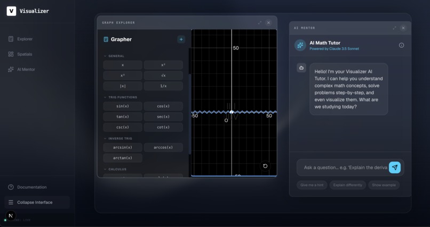Click the round N badge icon

(x=11, y=215)
